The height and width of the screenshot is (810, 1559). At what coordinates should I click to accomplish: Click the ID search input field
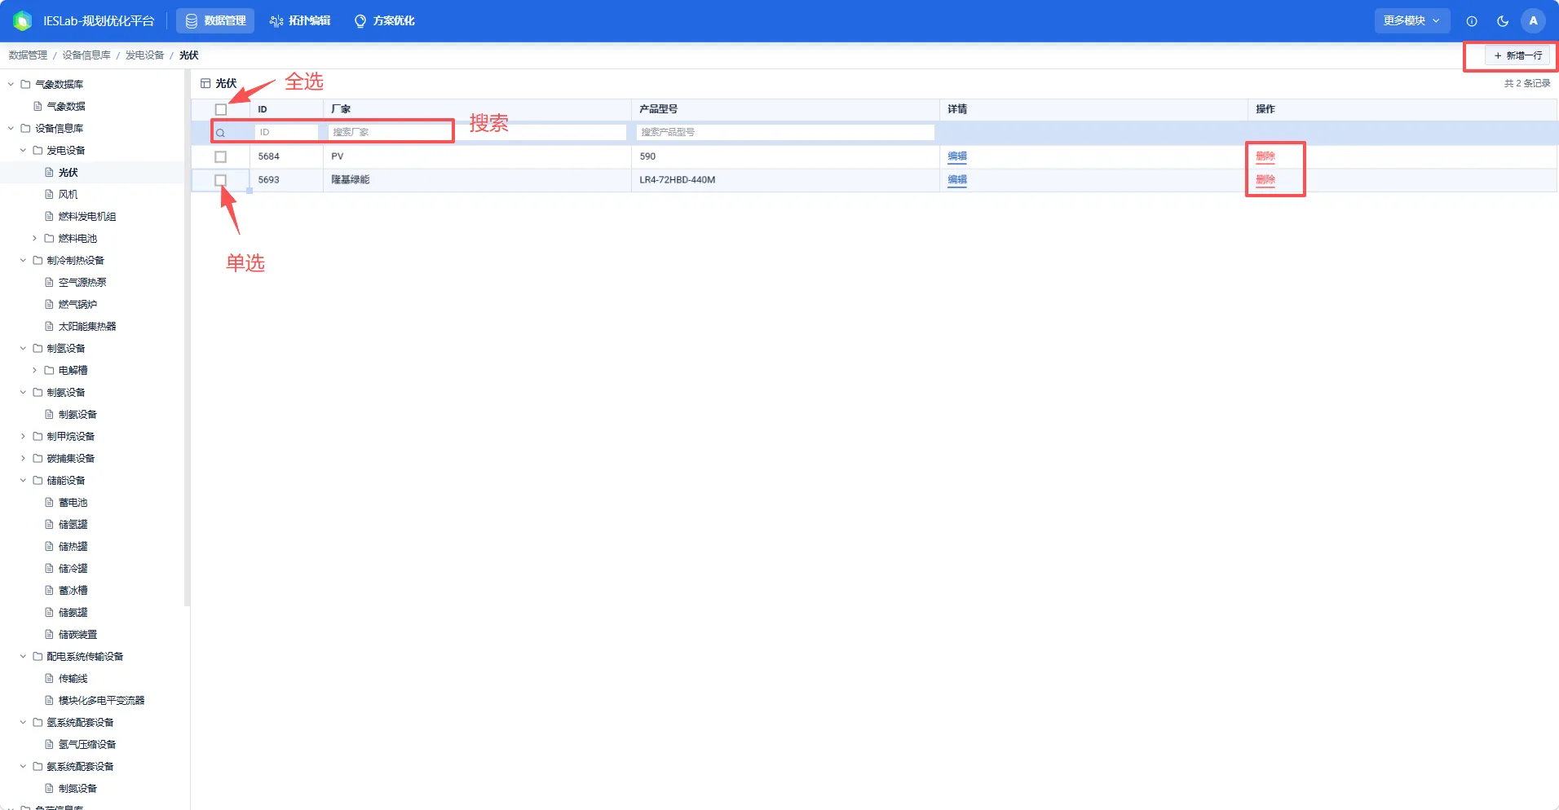point(286,132)
